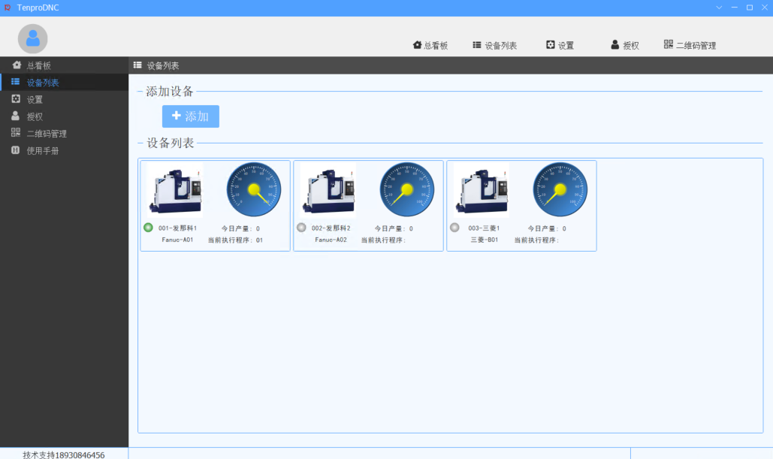The width and height of the screenshot is (773, 459).
Task: Open 二维码管理 in the left sidebar
Action: pos(47,134)
